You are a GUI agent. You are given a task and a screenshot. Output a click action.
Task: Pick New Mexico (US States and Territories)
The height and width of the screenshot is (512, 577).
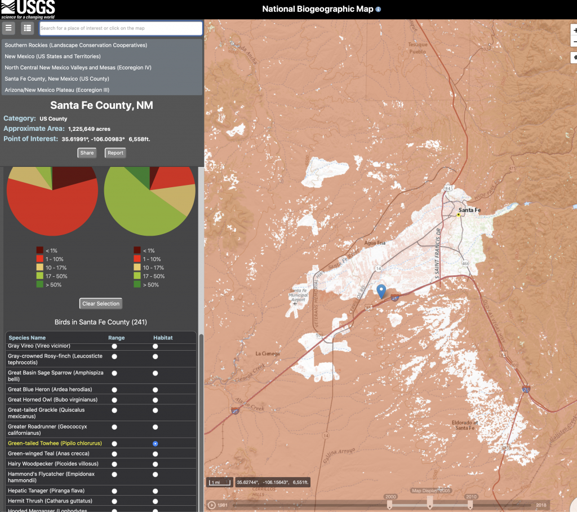[52, 56]
